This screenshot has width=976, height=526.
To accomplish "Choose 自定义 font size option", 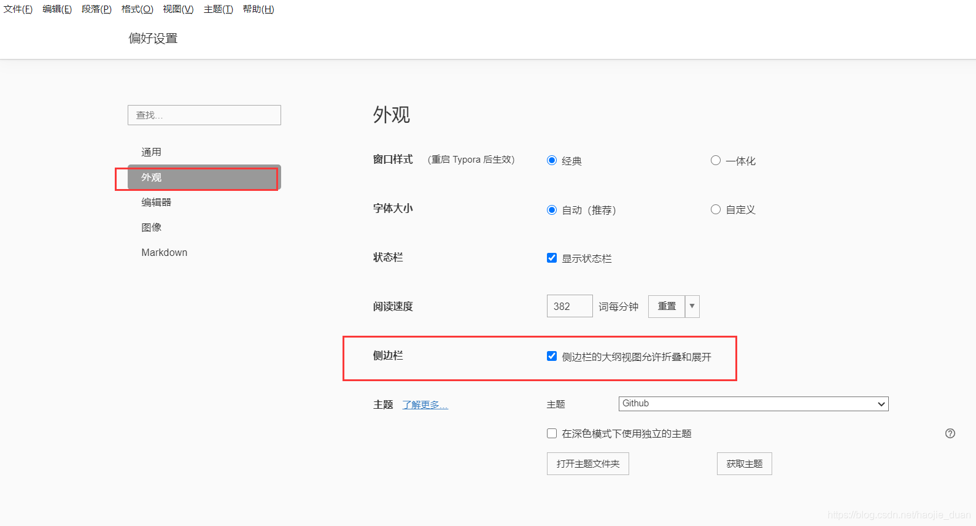I will 715,209.
